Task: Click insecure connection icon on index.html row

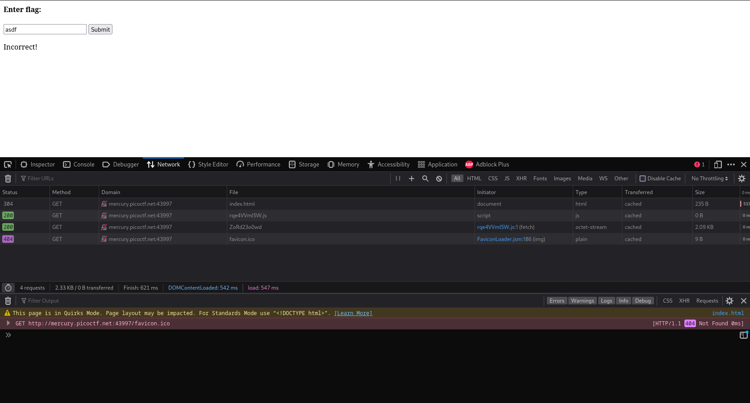Action: (x=104, y=204)
